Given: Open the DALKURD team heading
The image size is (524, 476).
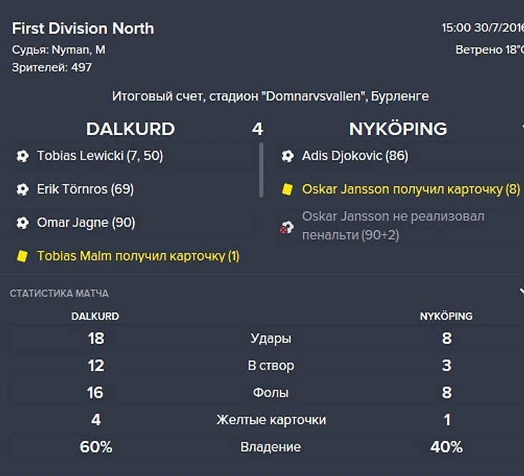Looking at the screenshot, I should [x=130, y=129].
